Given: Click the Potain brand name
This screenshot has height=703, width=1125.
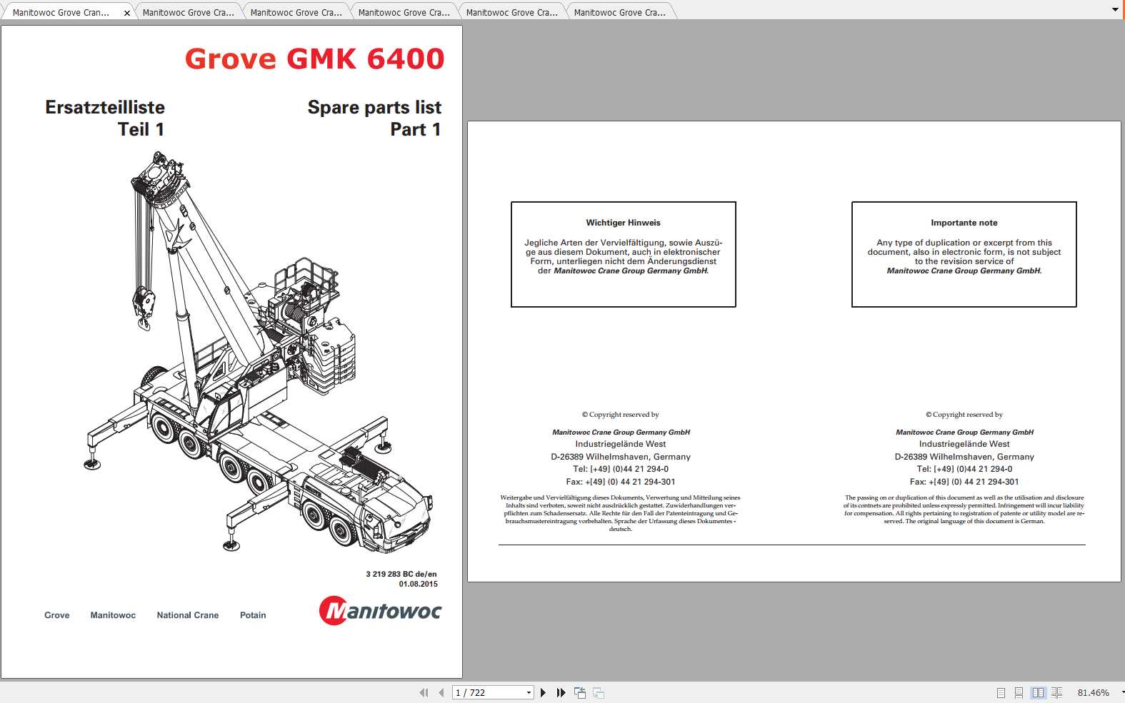Looking at the screenshot, I should tap(253, 615).
